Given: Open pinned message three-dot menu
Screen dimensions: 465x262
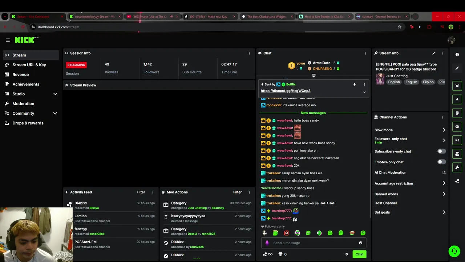Looking at the screenshot, I should click(x=364, y=84).
